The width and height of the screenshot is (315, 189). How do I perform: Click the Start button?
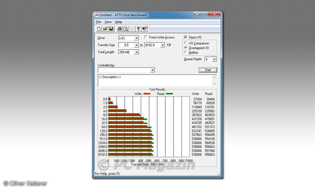pos(208,70)
